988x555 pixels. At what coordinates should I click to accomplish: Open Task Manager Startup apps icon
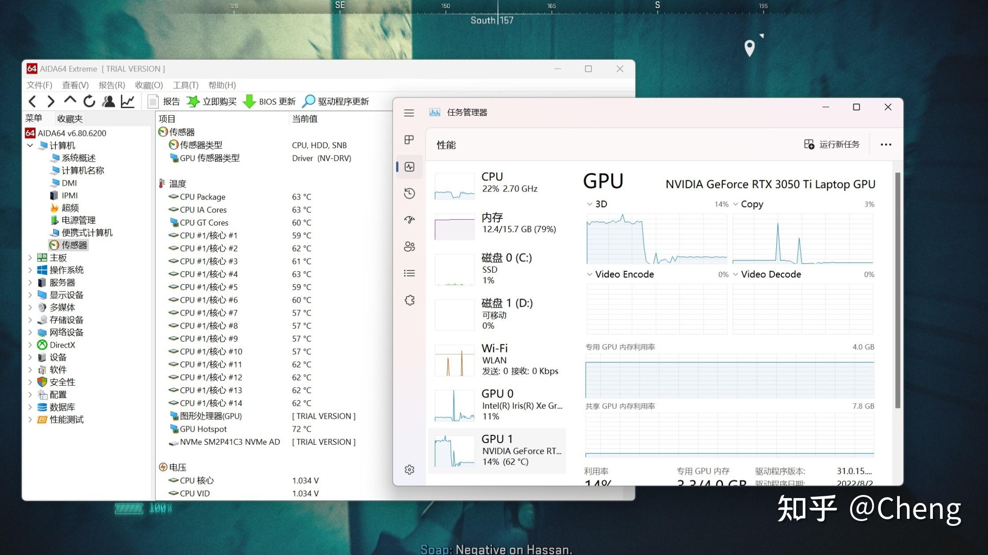pos(409,220)
